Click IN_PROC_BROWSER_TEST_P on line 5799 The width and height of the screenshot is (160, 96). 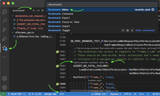(87, 41)
